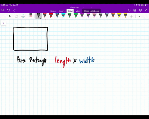
Task: Select the gray pen
Action: (101, 15)
